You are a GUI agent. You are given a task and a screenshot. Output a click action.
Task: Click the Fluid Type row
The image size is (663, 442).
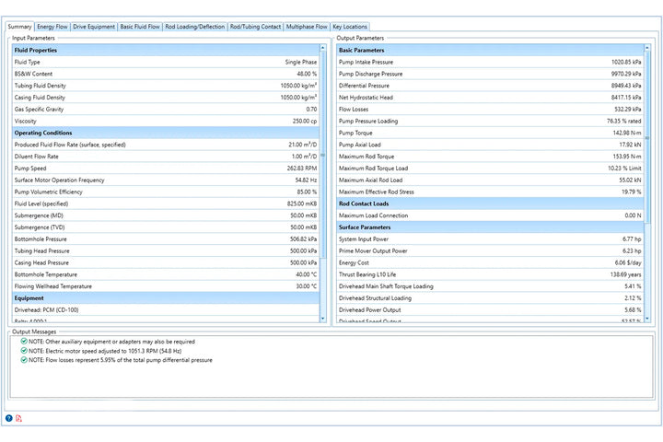166,62
